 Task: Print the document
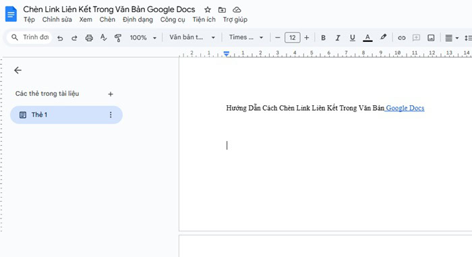(89, 38)
